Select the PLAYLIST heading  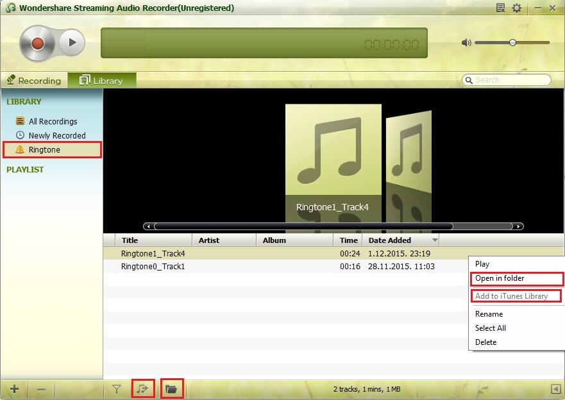[x=25, y=170]
